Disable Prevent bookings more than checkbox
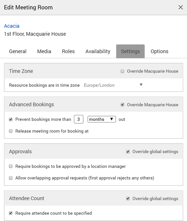 pos(11,119)
